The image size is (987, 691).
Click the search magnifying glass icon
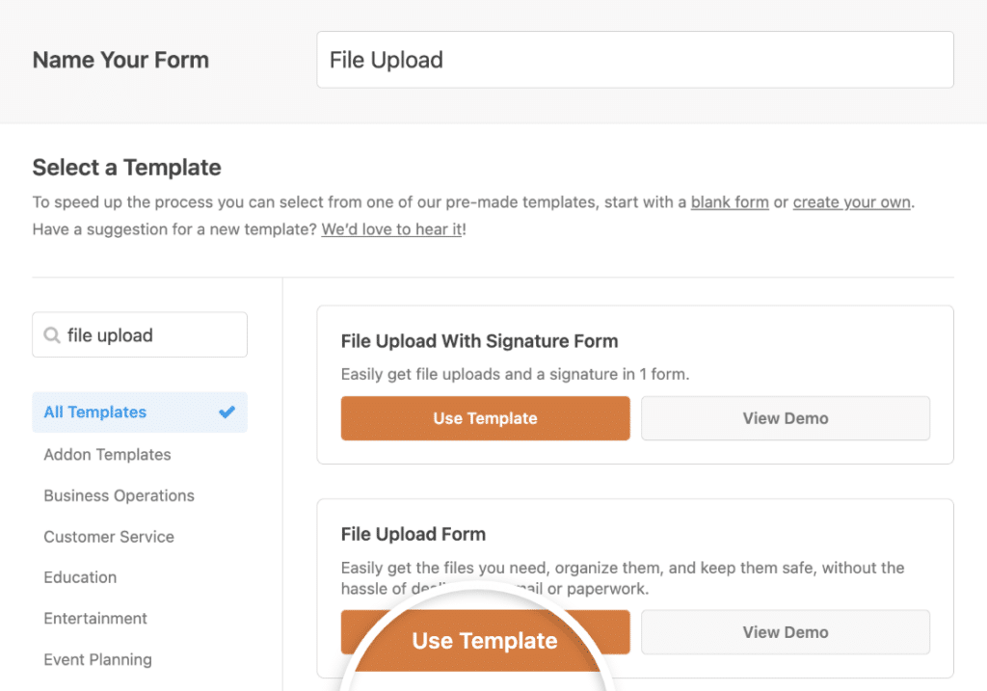point(52,334)
